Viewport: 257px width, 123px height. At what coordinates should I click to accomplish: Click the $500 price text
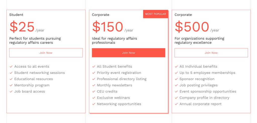192,27
